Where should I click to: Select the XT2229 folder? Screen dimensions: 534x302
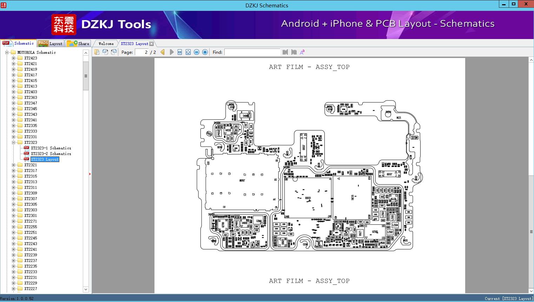pos(31,283)
